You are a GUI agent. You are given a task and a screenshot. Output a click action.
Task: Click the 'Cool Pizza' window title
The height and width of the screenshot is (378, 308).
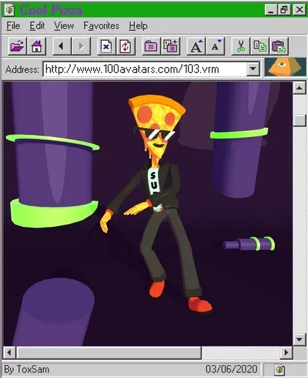[x=51, y=10]
